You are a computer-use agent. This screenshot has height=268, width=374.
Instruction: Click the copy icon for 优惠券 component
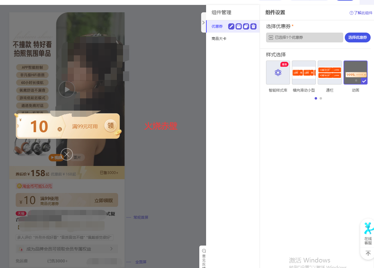click(x=246, y=26)
